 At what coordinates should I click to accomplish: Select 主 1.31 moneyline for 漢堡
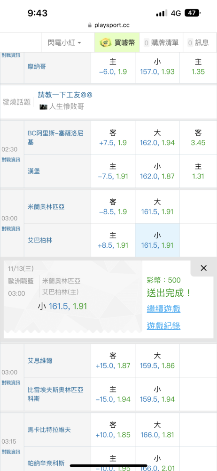click(198, 171)
